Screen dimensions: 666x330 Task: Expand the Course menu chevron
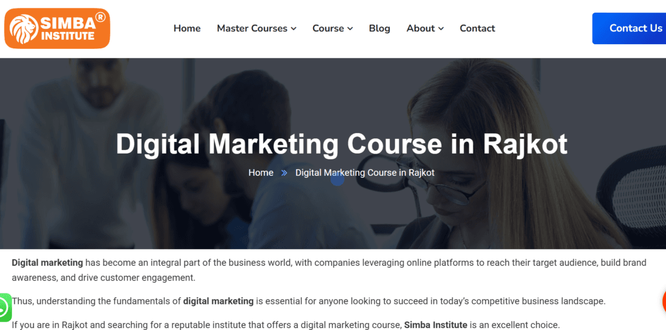[x=350, y=29]
